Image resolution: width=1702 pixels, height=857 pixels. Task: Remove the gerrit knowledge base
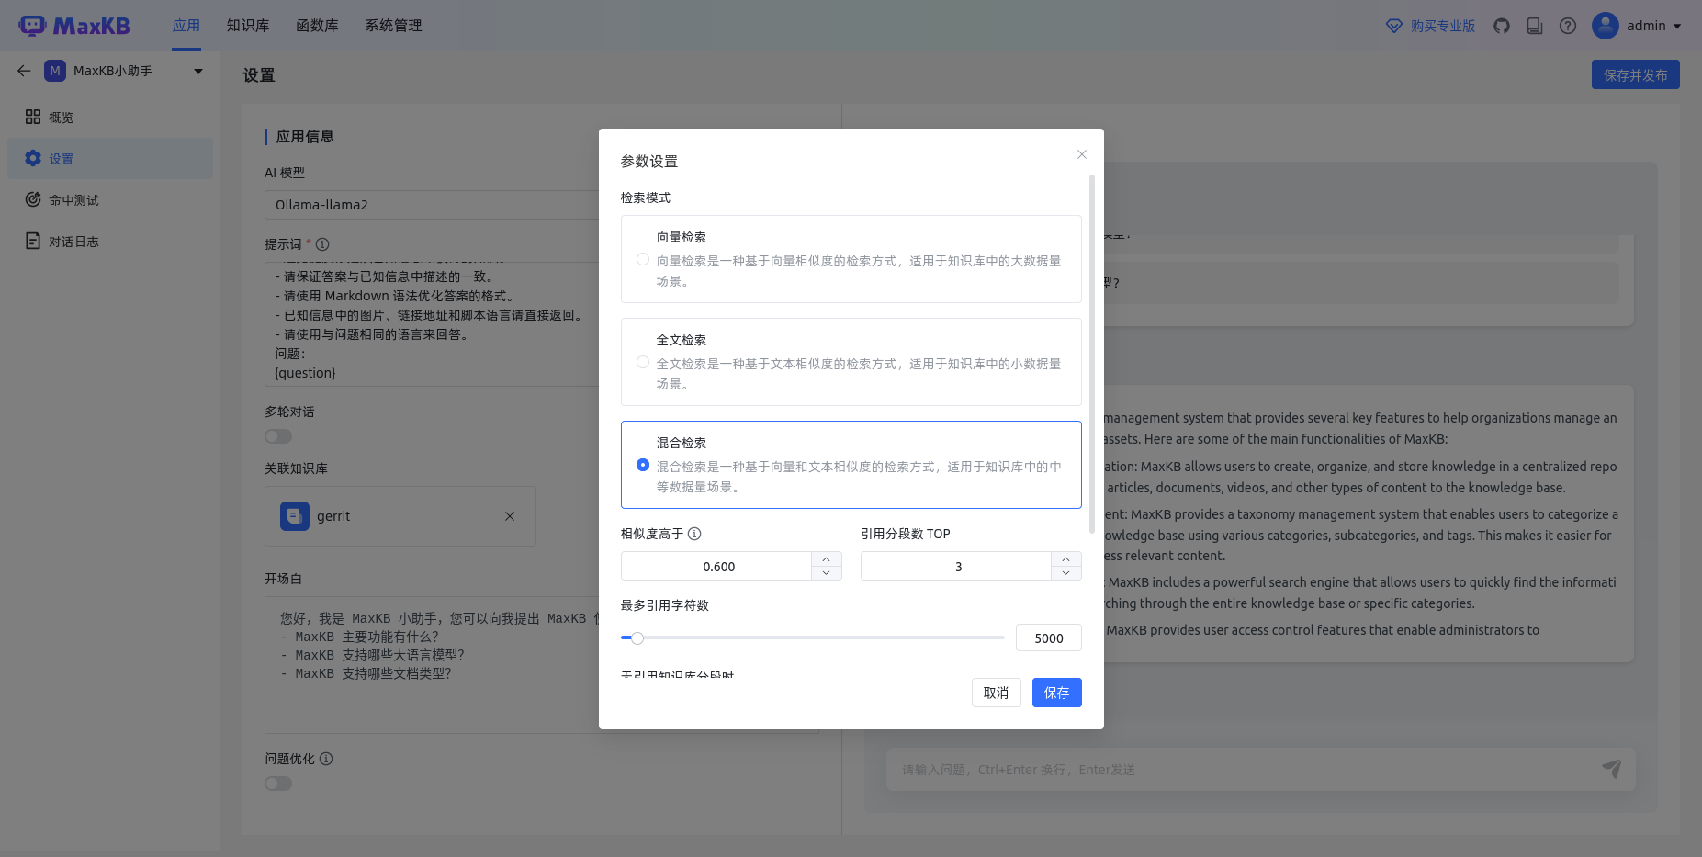(x=510, y=516)
